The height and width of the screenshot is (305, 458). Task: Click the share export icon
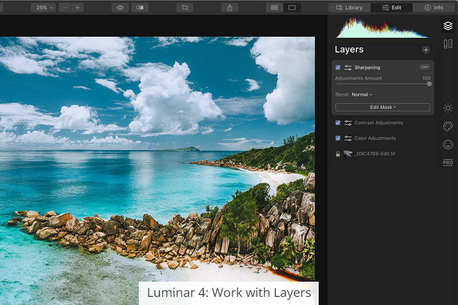229,8
